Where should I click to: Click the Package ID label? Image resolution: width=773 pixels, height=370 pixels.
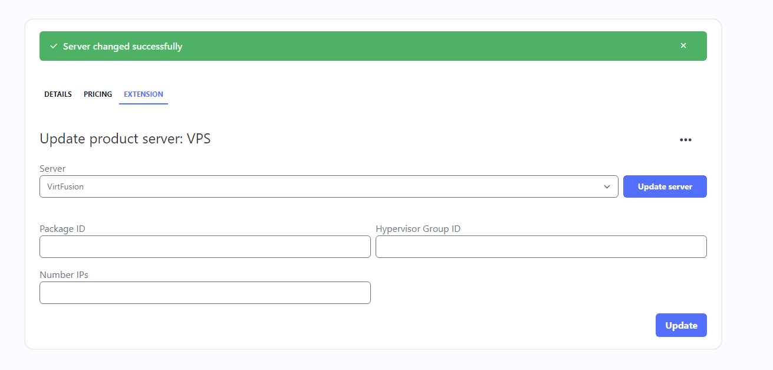(63, 228)
